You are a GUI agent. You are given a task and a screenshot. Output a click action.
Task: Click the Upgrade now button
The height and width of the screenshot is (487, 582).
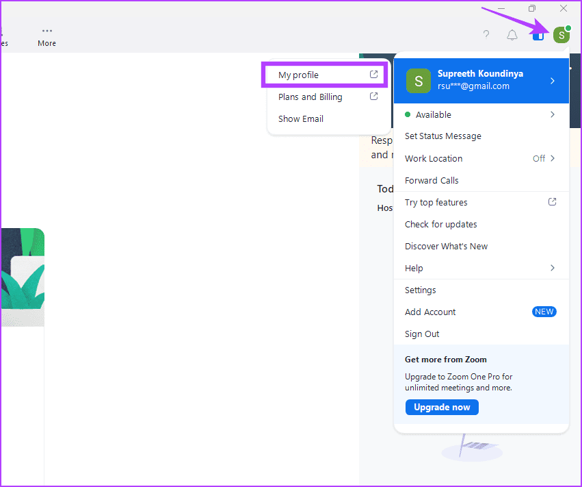[441, 407]
